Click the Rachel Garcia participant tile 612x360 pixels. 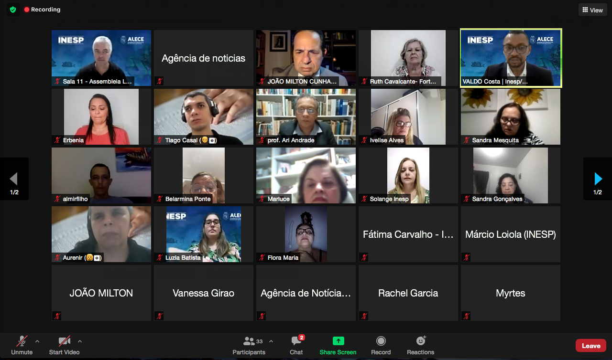pyautogui.click(x=408, y=293)
